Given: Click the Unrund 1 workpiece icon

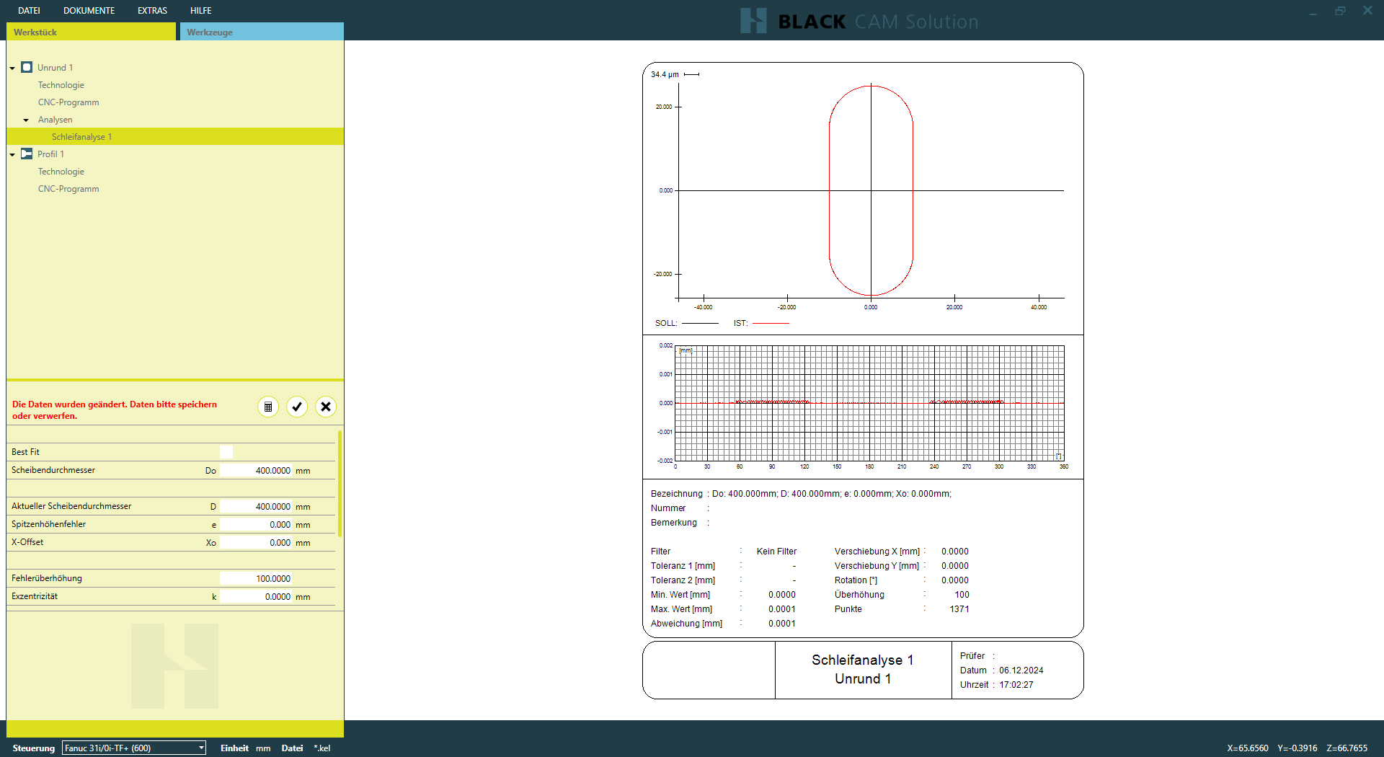Looking at the screenshot, I should click(27, 68).
